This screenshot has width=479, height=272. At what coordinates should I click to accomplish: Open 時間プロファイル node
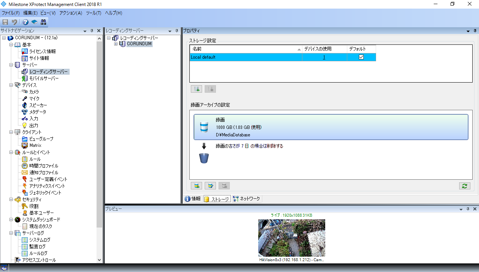(44, 166)
